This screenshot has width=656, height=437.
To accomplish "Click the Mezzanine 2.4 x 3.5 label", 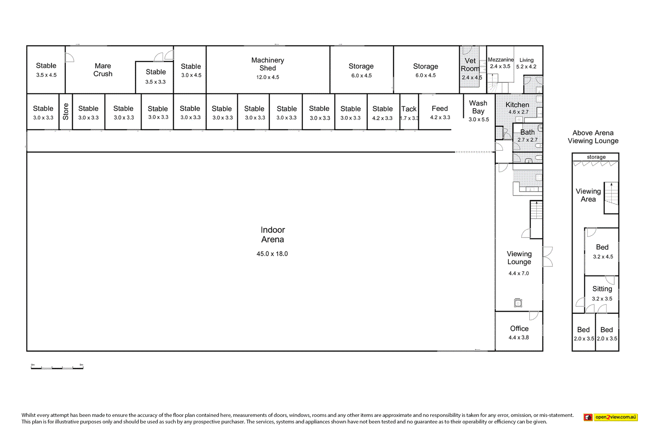I will pyautogui.click(x=501, y=63).
